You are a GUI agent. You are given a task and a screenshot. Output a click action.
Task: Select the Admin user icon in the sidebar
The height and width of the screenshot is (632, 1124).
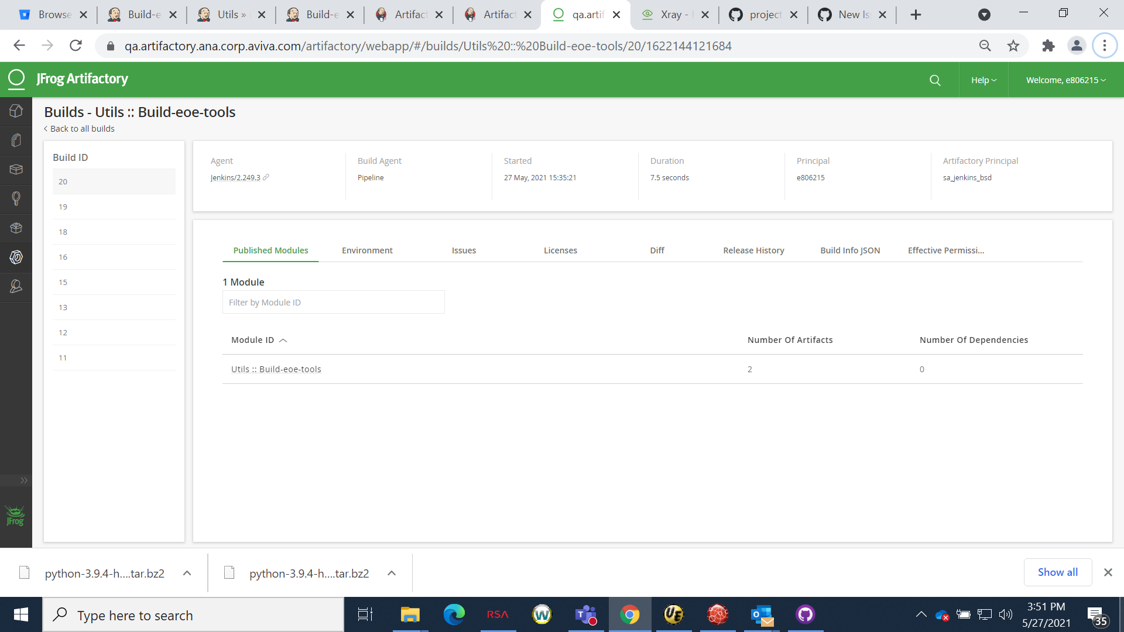pos(16,287)
